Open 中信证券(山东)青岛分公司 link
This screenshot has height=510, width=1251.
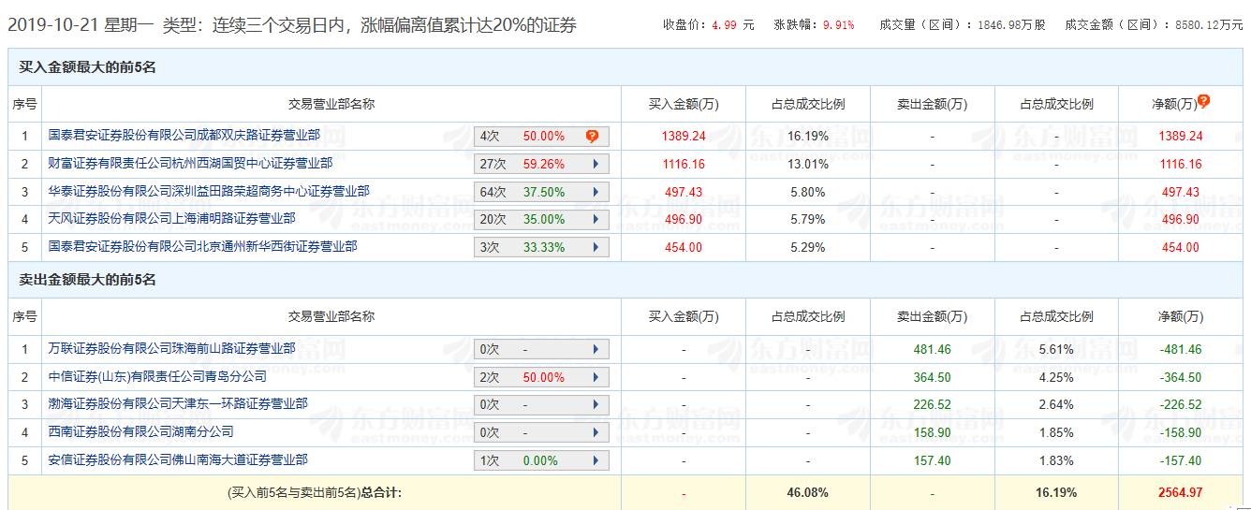point(157,376)
